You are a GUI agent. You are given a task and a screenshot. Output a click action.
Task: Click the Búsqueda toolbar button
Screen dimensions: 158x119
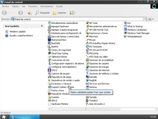point(42,13)
